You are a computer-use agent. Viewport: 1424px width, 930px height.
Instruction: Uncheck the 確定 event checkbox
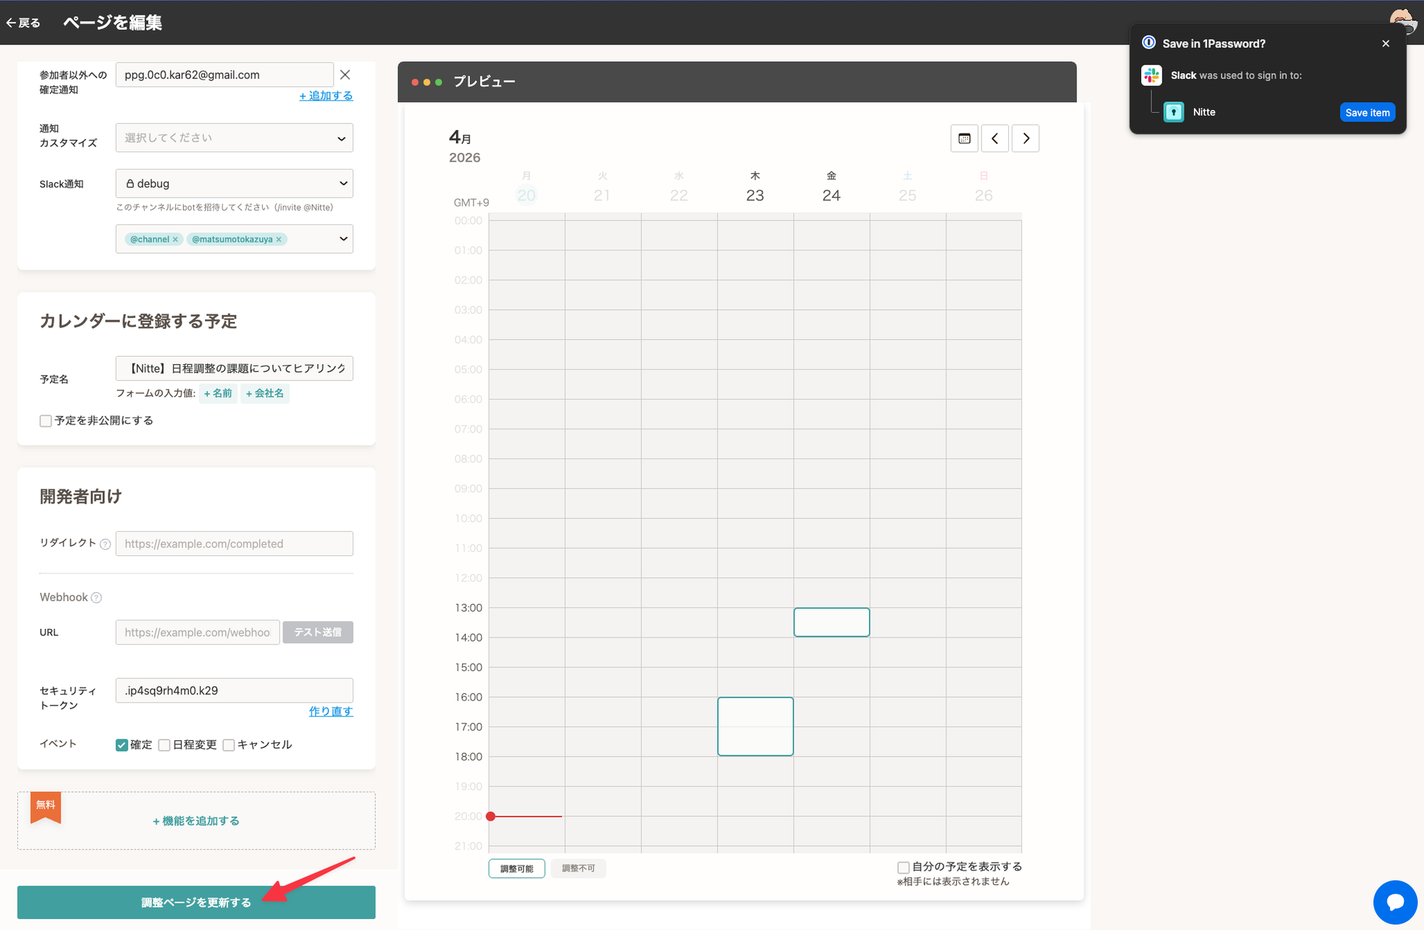pos(122,745)
